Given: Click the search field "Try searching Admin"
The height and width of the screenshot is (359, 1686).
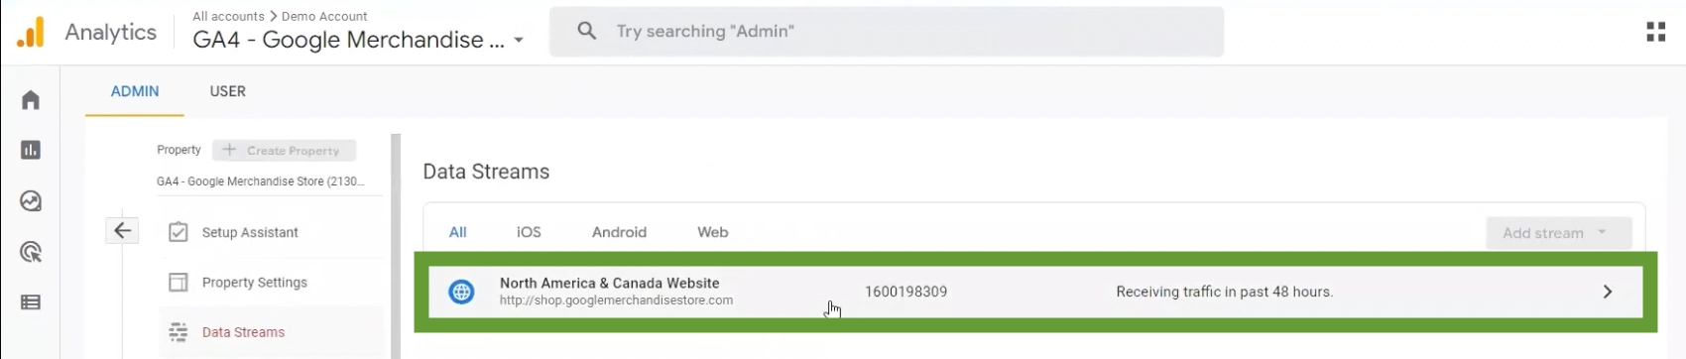Looking at the screenshot, I should tap(887, 32).
